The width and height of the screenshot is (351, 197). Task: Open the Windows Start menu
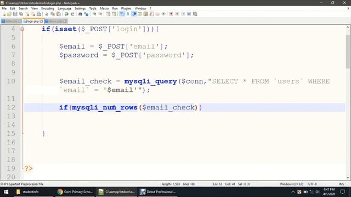[x=6, y=192]
